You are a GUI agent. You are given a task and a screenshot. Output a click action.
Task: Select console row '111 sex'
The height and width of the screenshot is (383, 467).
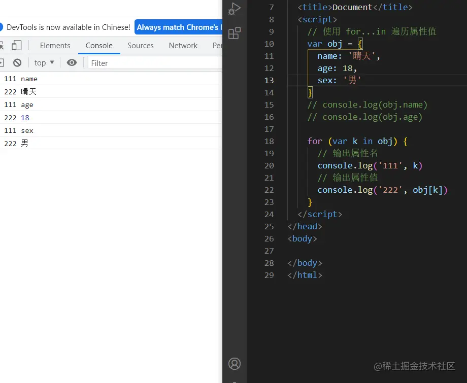(x=111, y=131)
